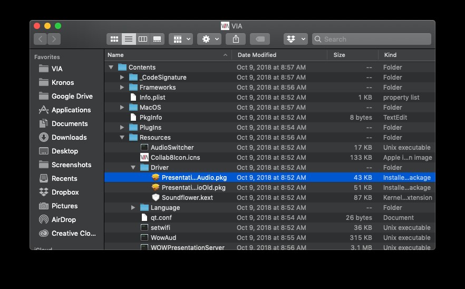Click the Presentati...ioOld.pkg package icon
This screenshot has width=465, height=289.
click(156, 188)
